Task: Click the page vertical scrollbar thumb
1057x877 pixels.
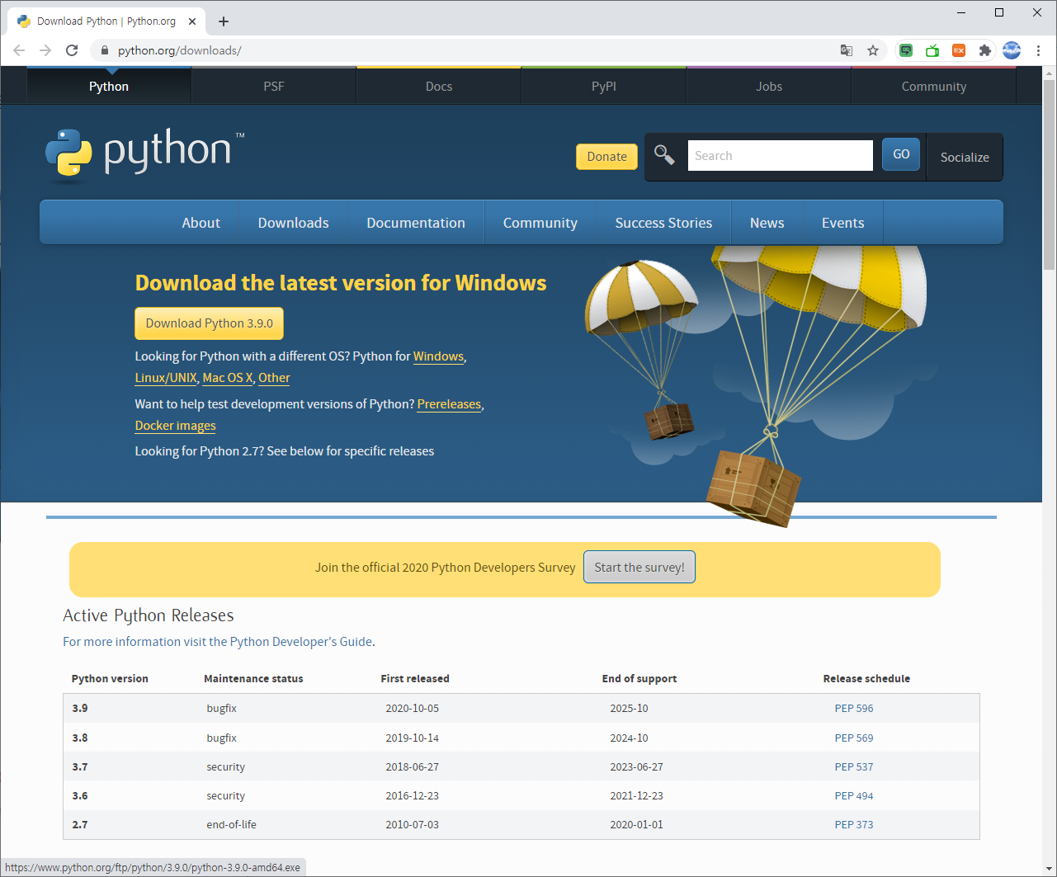Action: 1050,175
